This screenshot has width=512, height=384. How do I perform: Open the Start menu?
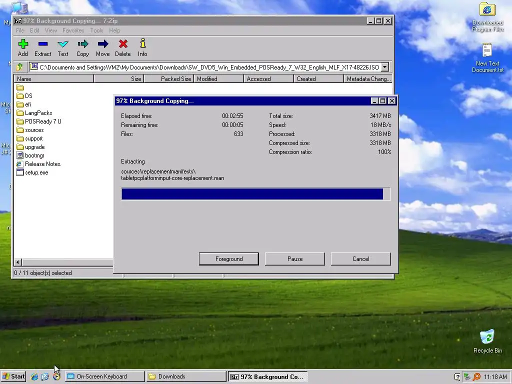tap(13, 376)
